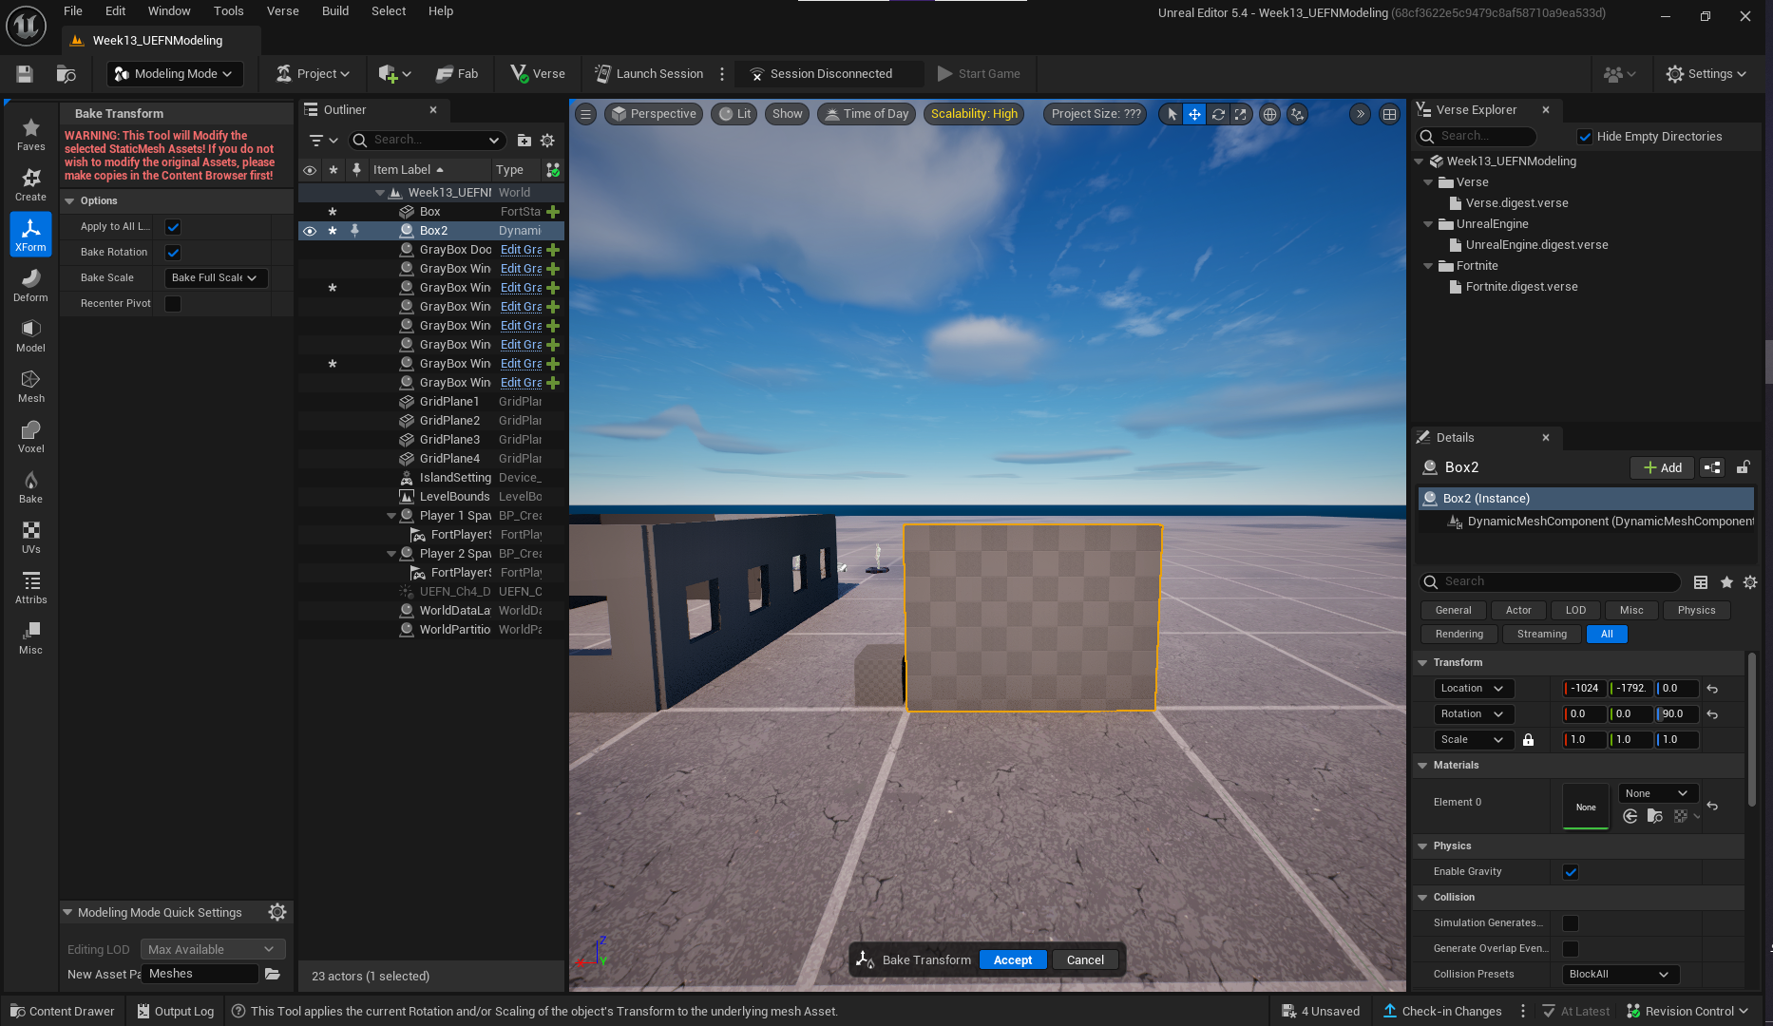
Task: Toggle the world/local coordinate globe icon
Action: 1269,114
